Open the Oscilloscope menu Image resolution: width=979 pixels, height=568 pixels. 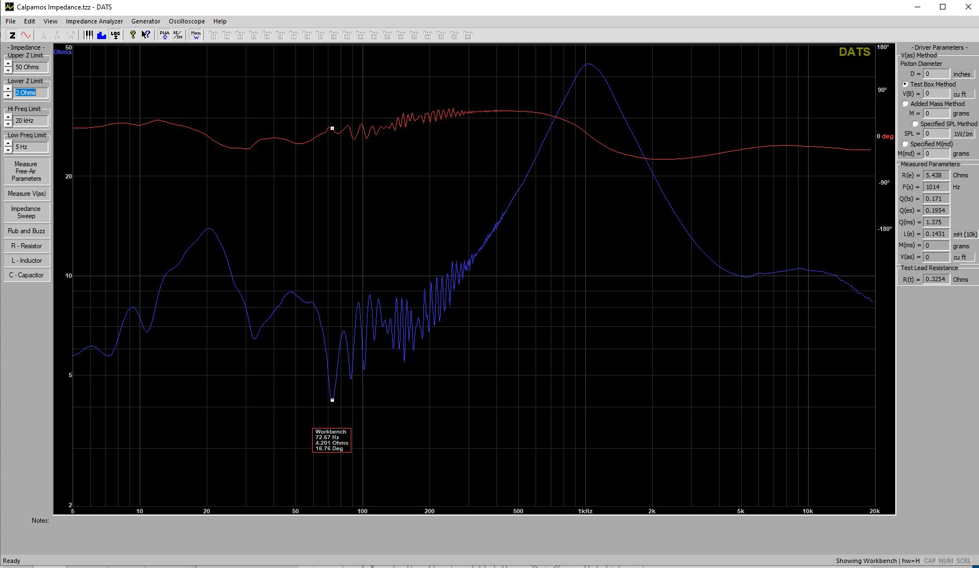click(x=187, y=21)
